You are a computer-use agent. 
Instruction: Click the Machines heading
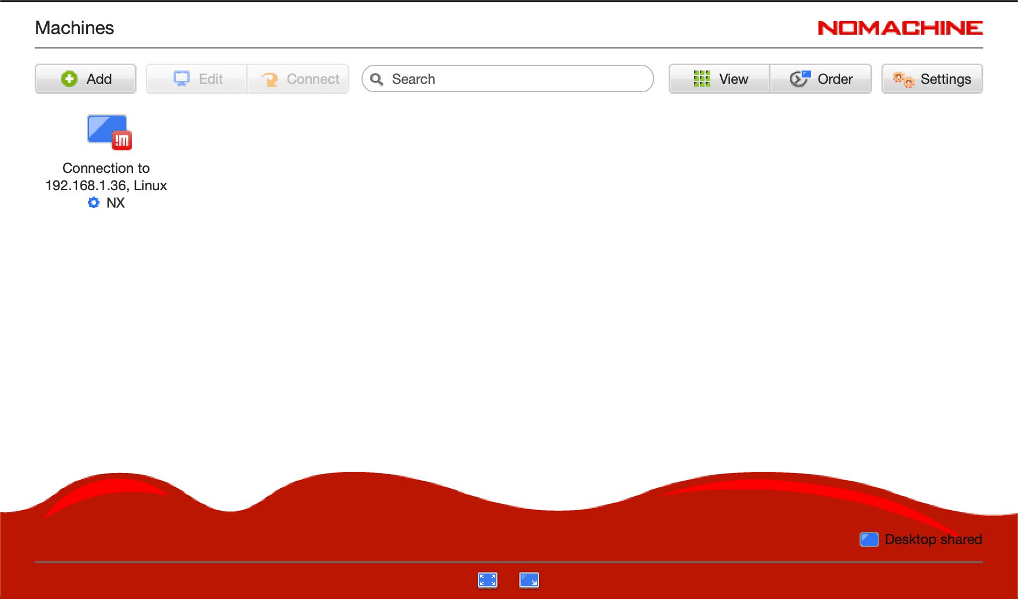75,28
